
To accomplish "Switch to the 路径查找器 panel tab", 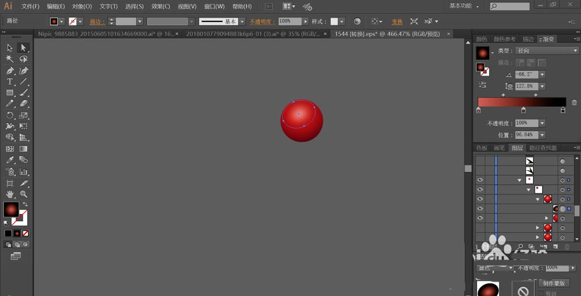I will tap(543, 148).
